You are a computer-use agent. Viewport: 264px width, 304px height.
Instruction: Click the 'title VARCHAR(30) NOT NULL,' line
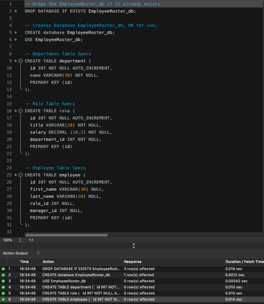click(65, 125)
